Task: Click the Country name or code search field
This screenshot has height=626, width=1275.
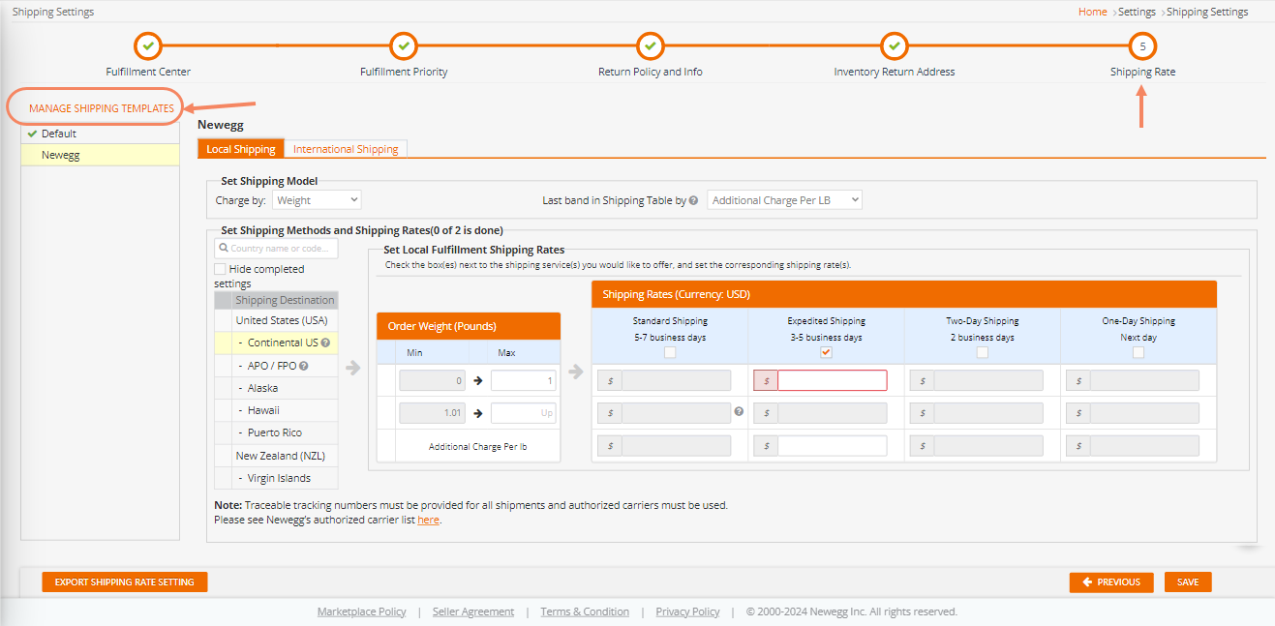Action: 277,249
